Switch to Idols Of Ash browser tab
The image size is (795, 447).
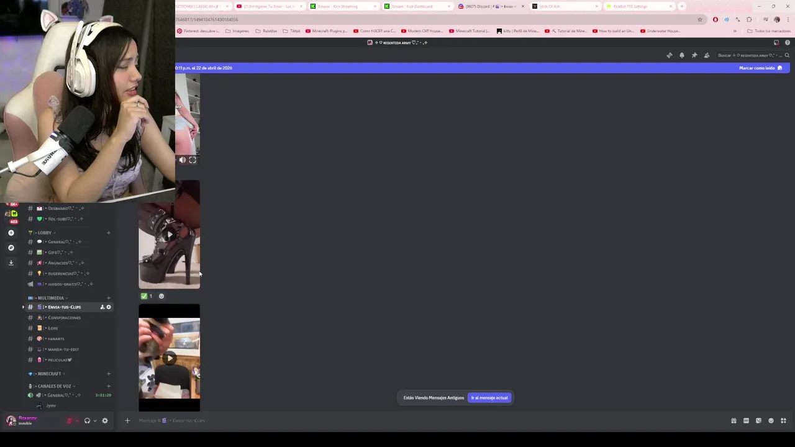(x=564, y=6)
